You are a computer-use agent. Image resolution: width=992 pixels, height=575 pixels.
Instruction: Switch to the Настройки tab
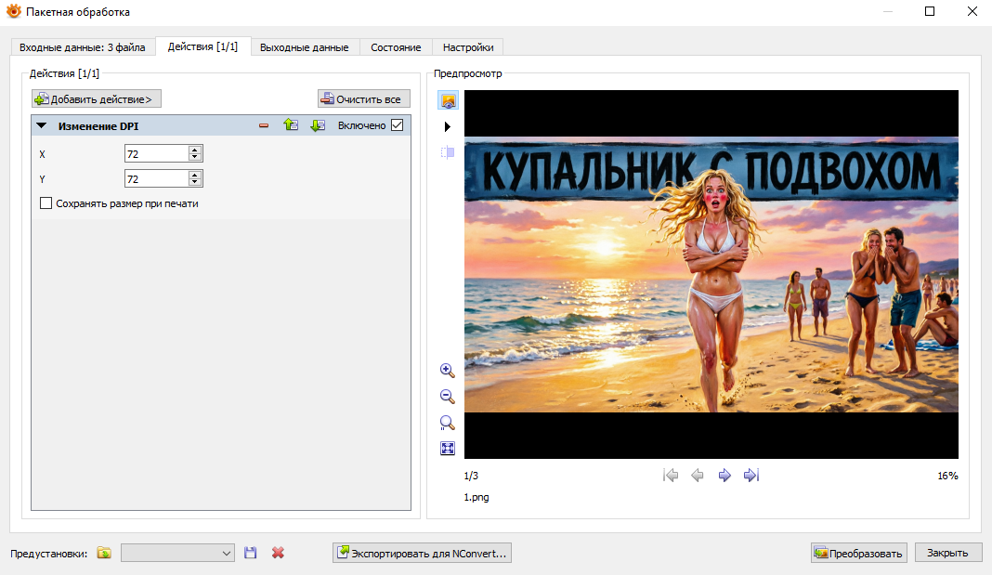pyautogui.click(x=468, y=47)
